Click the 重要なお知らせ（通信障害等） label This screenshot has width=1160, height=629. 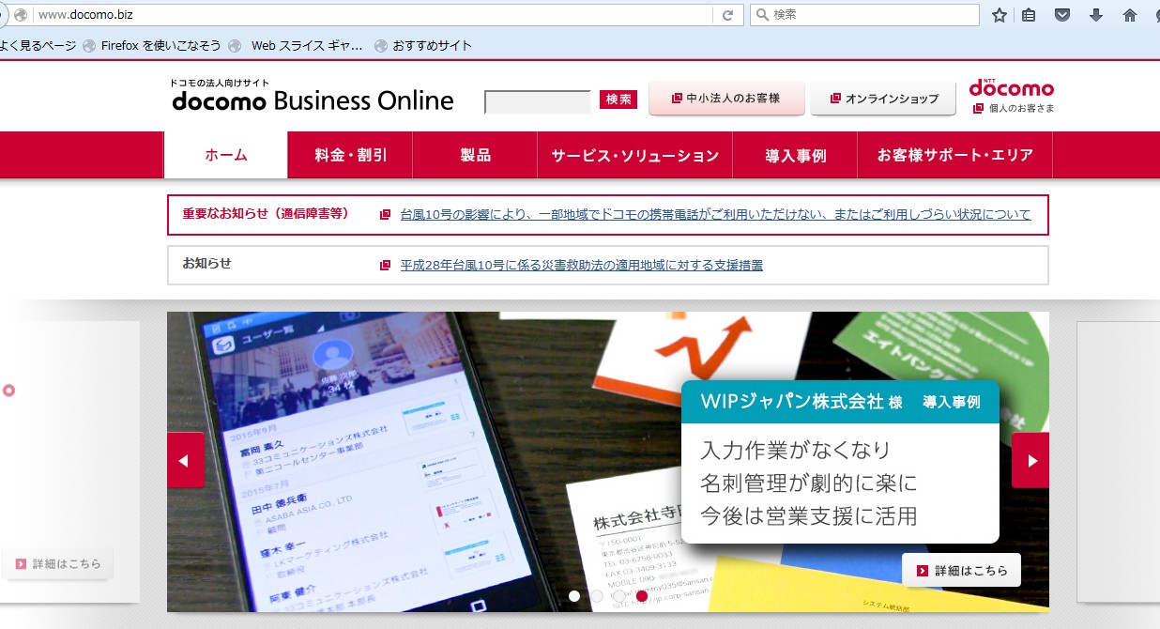click(266, 213)
